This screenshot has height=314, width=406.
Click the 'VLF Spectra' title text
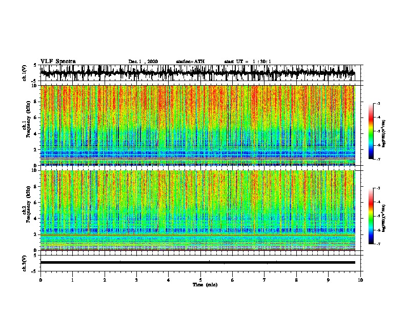pyautogui.click(x=58, y=62)
